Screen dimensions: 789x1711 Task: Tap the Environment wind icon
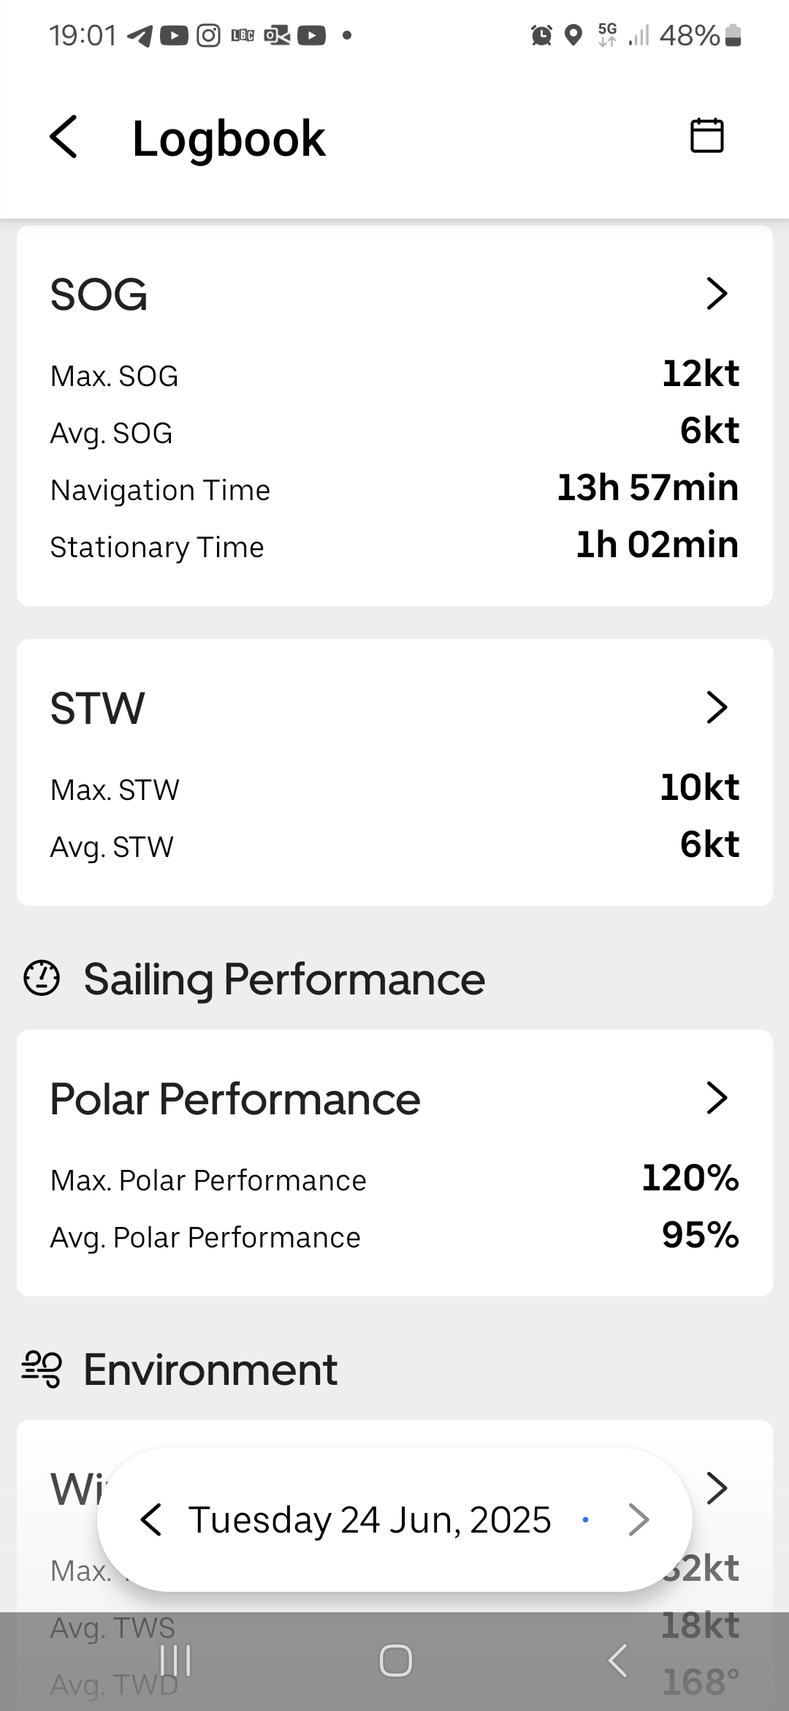click(x=42, y=1369)
